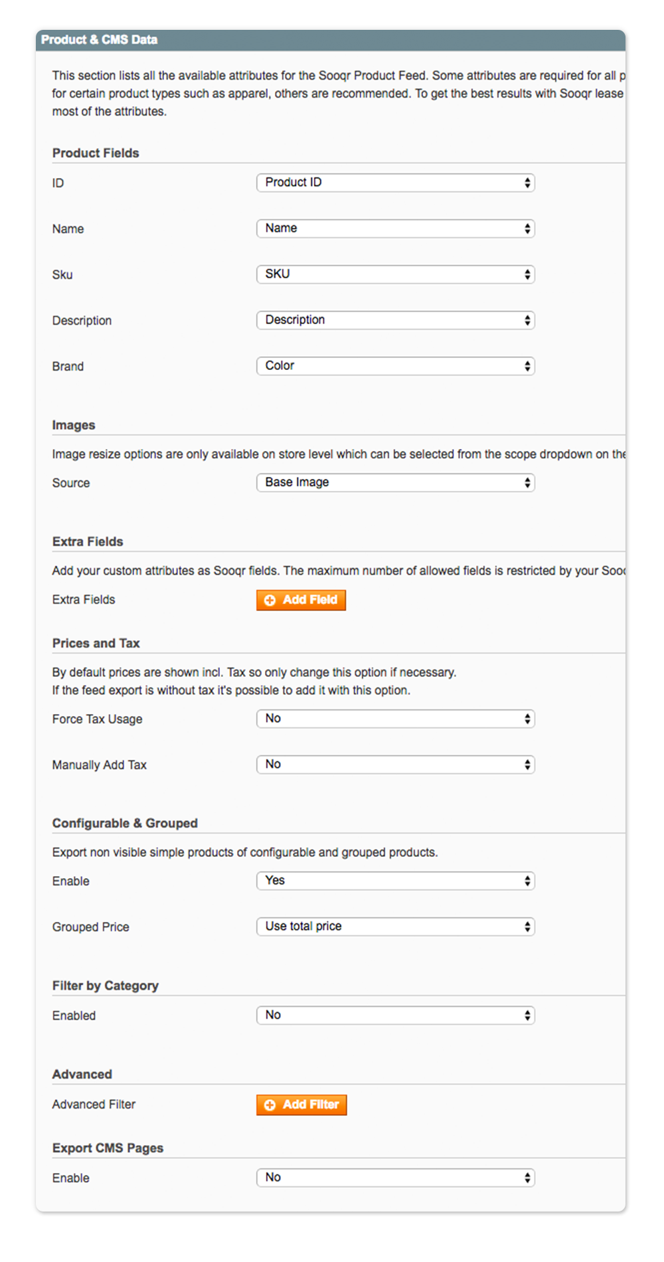Choose the image Source option
The image size is (664, 1262).
[x=396, y=483]
